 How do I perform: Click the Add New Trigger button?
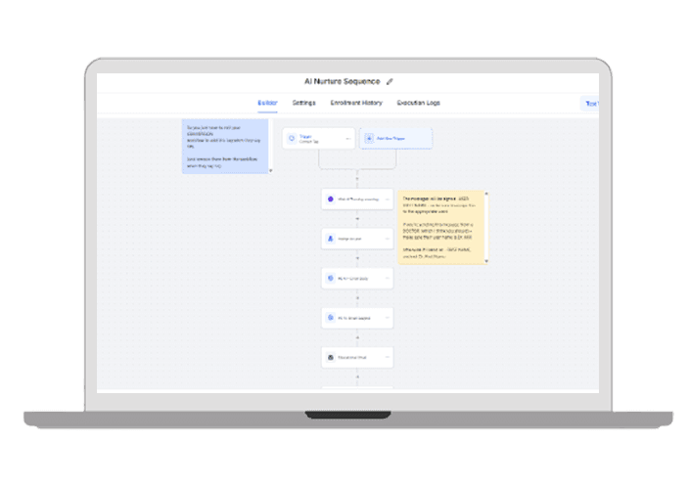click(396, 138)
